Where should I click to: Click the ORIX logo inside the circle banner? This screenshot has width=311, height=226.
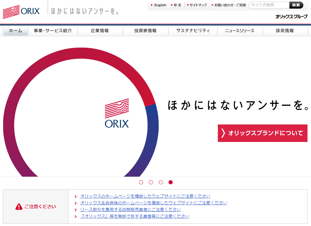pyautogui.click(x=117, y=113)
